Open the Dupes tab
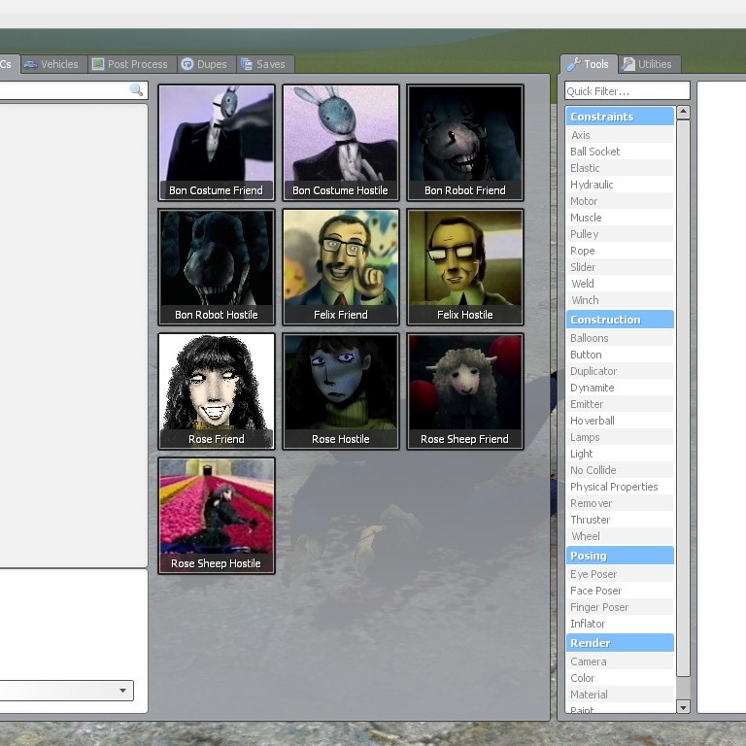Screen dimensions: 746x746 [x=207, y=64]
